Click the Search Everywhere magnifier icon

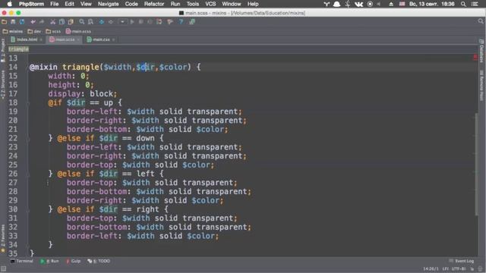click(481, 21)
